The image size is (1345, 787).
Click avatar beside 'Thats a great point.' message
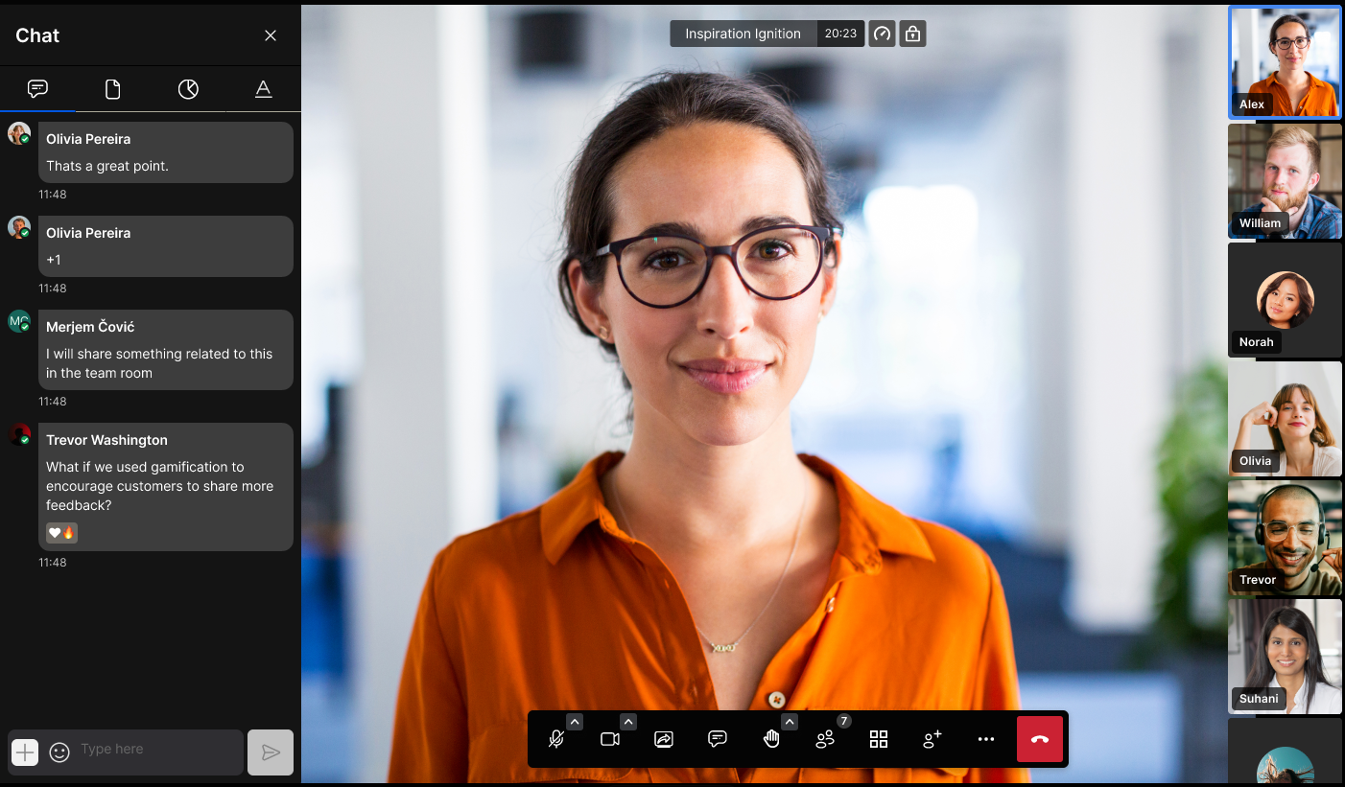pyautogui.click(x=19, y=133)
